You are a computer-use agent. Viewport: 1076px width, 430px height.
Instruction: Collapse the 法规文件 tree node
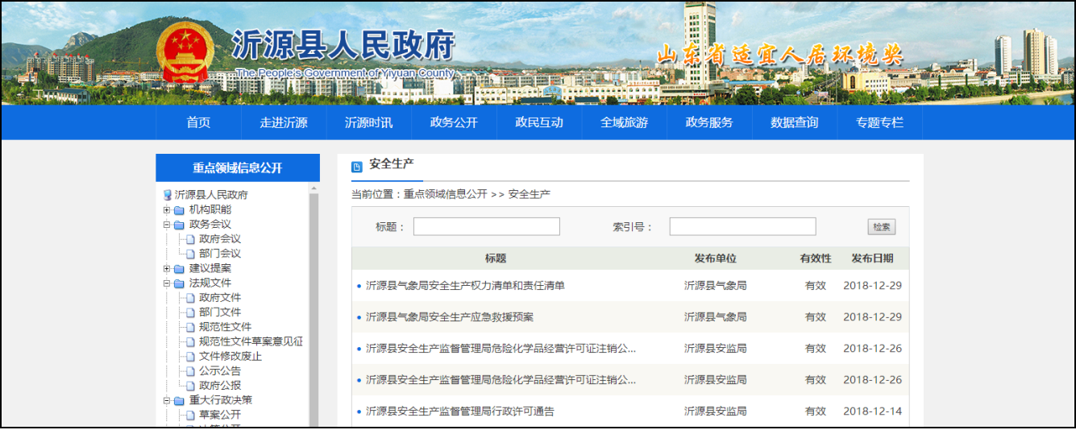[x=167, y=283]
